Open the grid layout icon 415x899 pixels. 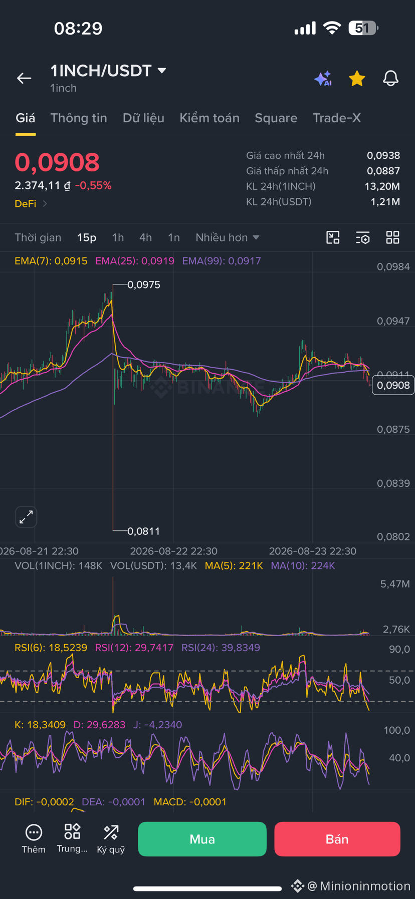393,237
